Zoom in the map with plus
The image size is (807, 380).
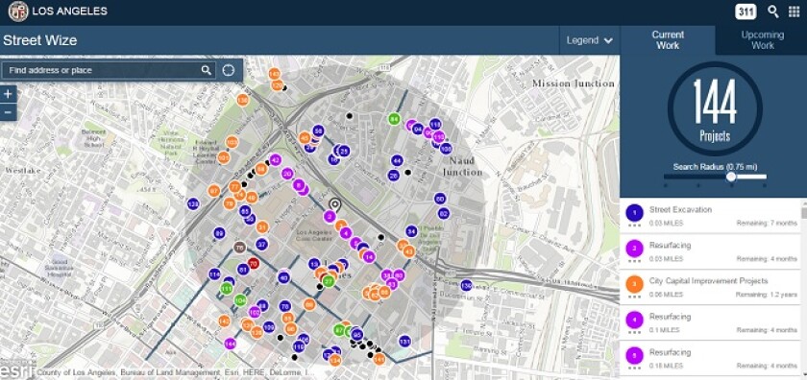click(9, 94)
